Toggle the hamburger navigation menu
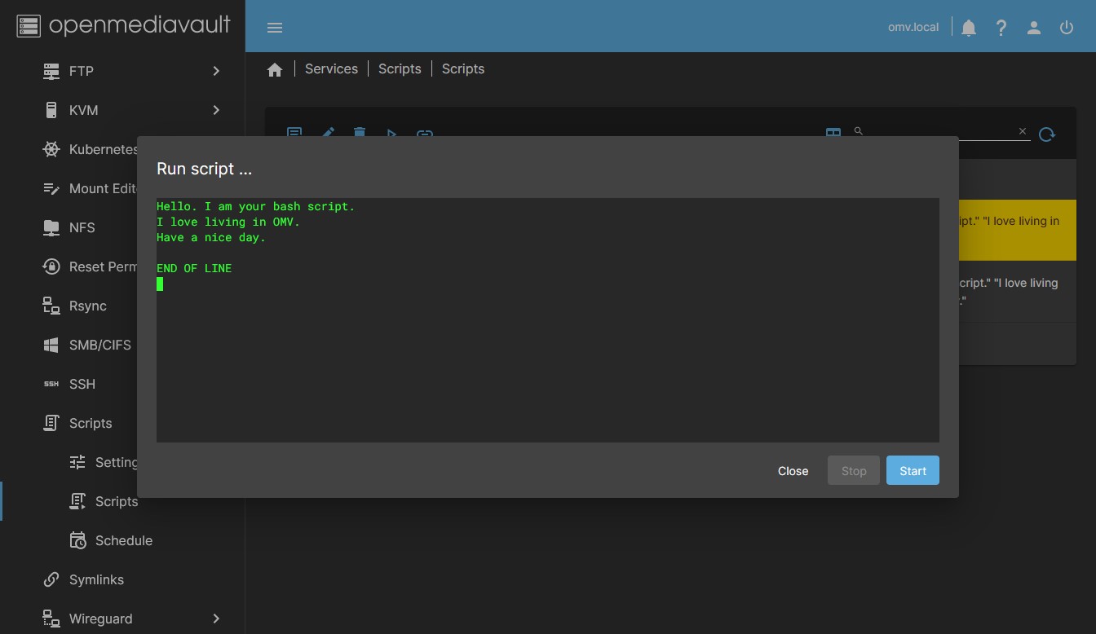 (x=275, y=28)
